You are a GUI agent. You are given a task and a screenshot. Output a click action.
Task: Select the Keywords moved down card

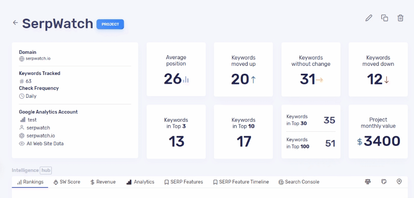pos(378,69)
